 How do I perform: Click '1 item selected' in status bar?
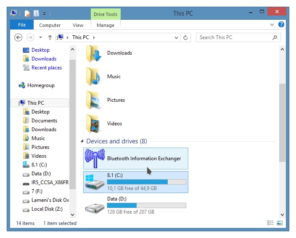click(x=60, y=223)
